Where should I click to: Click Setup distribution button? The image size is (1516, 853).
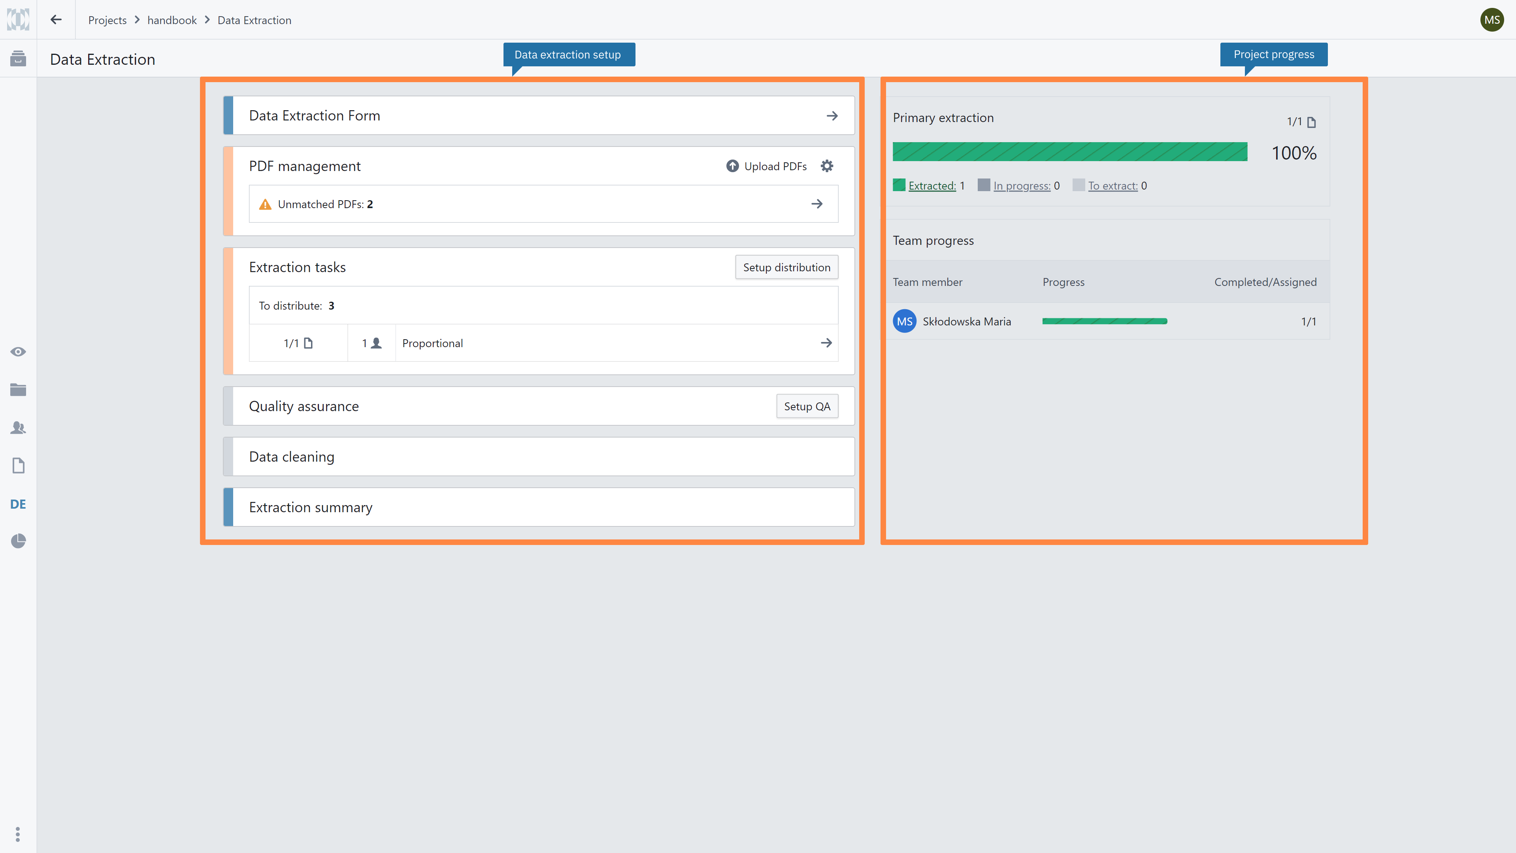(x=786, y=267)
